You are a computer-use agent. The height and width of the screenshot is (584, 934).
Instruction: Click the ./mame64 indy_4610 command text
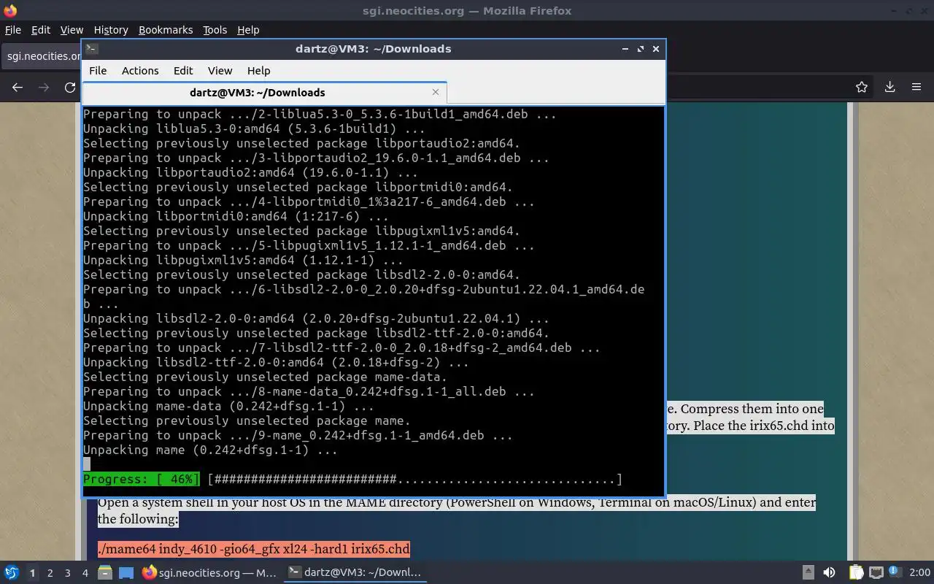point(254,548)
